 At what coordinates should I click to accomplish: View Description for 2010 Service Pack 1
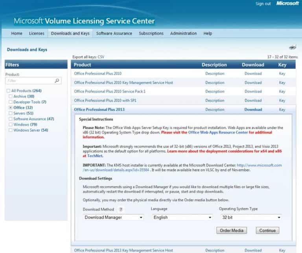point(215,92)
